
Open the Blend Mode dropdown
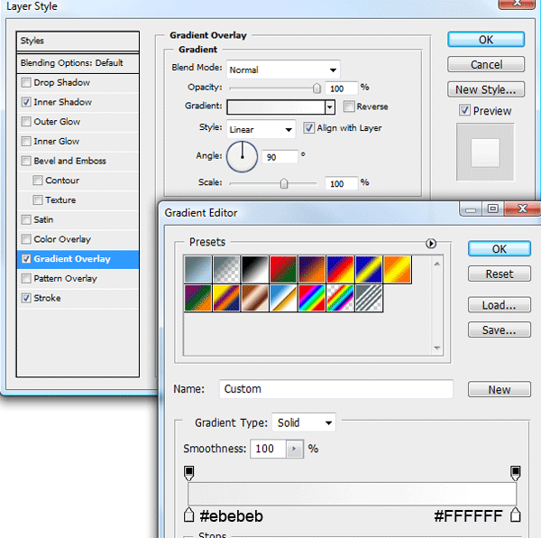pos(283,70)
